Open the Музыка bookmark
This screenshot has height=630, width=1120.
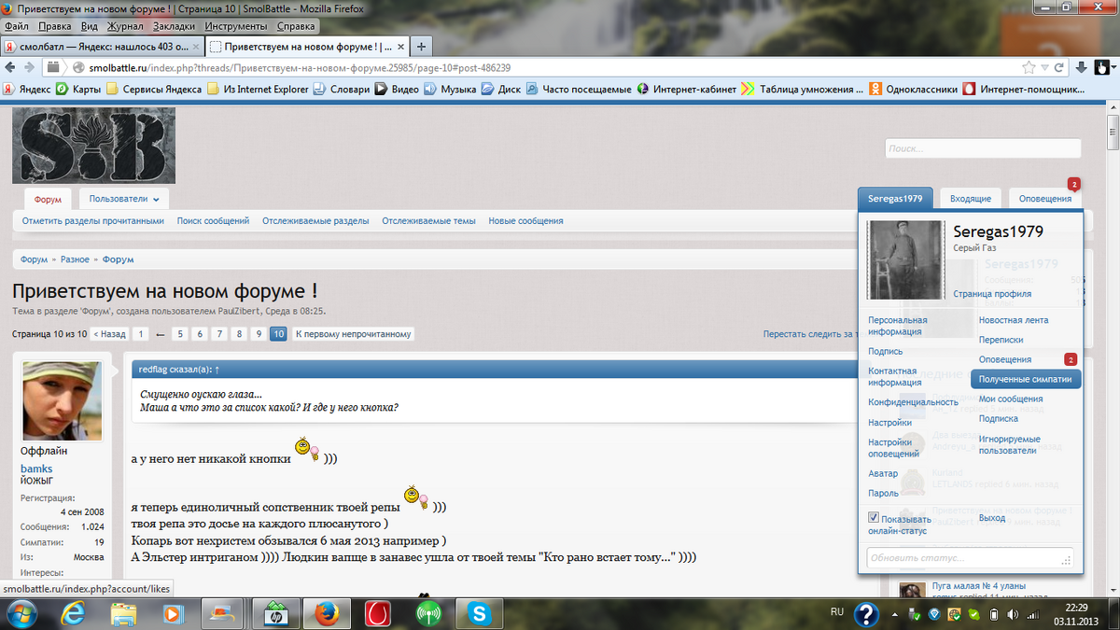click(x=450, y=90)
